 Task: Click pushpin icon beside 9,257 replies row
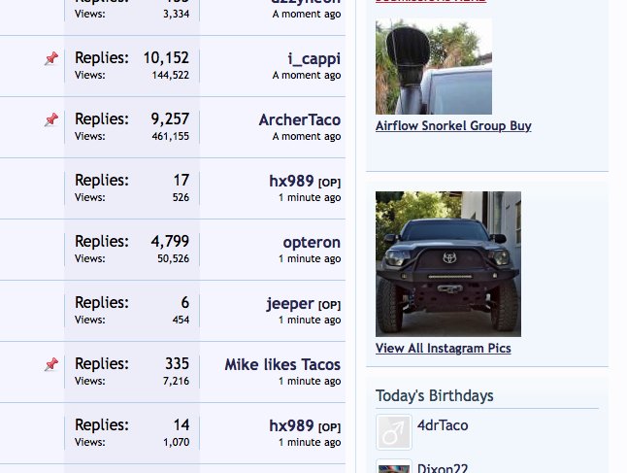(x=51, y=119)
